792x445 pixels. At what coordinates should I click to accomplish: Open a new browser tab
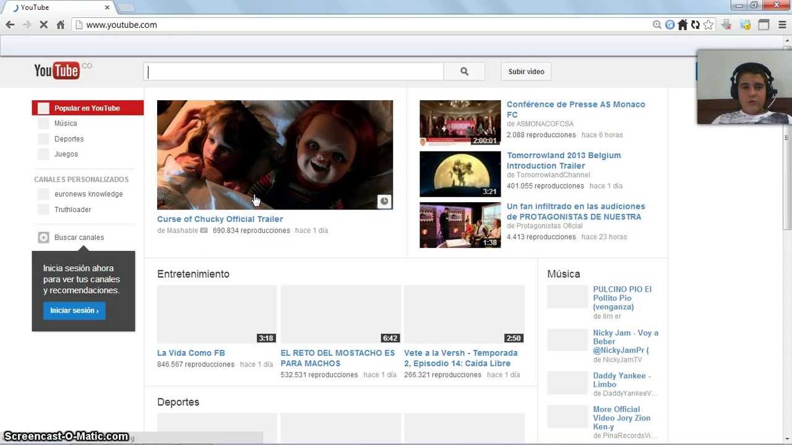pos(126,7)
